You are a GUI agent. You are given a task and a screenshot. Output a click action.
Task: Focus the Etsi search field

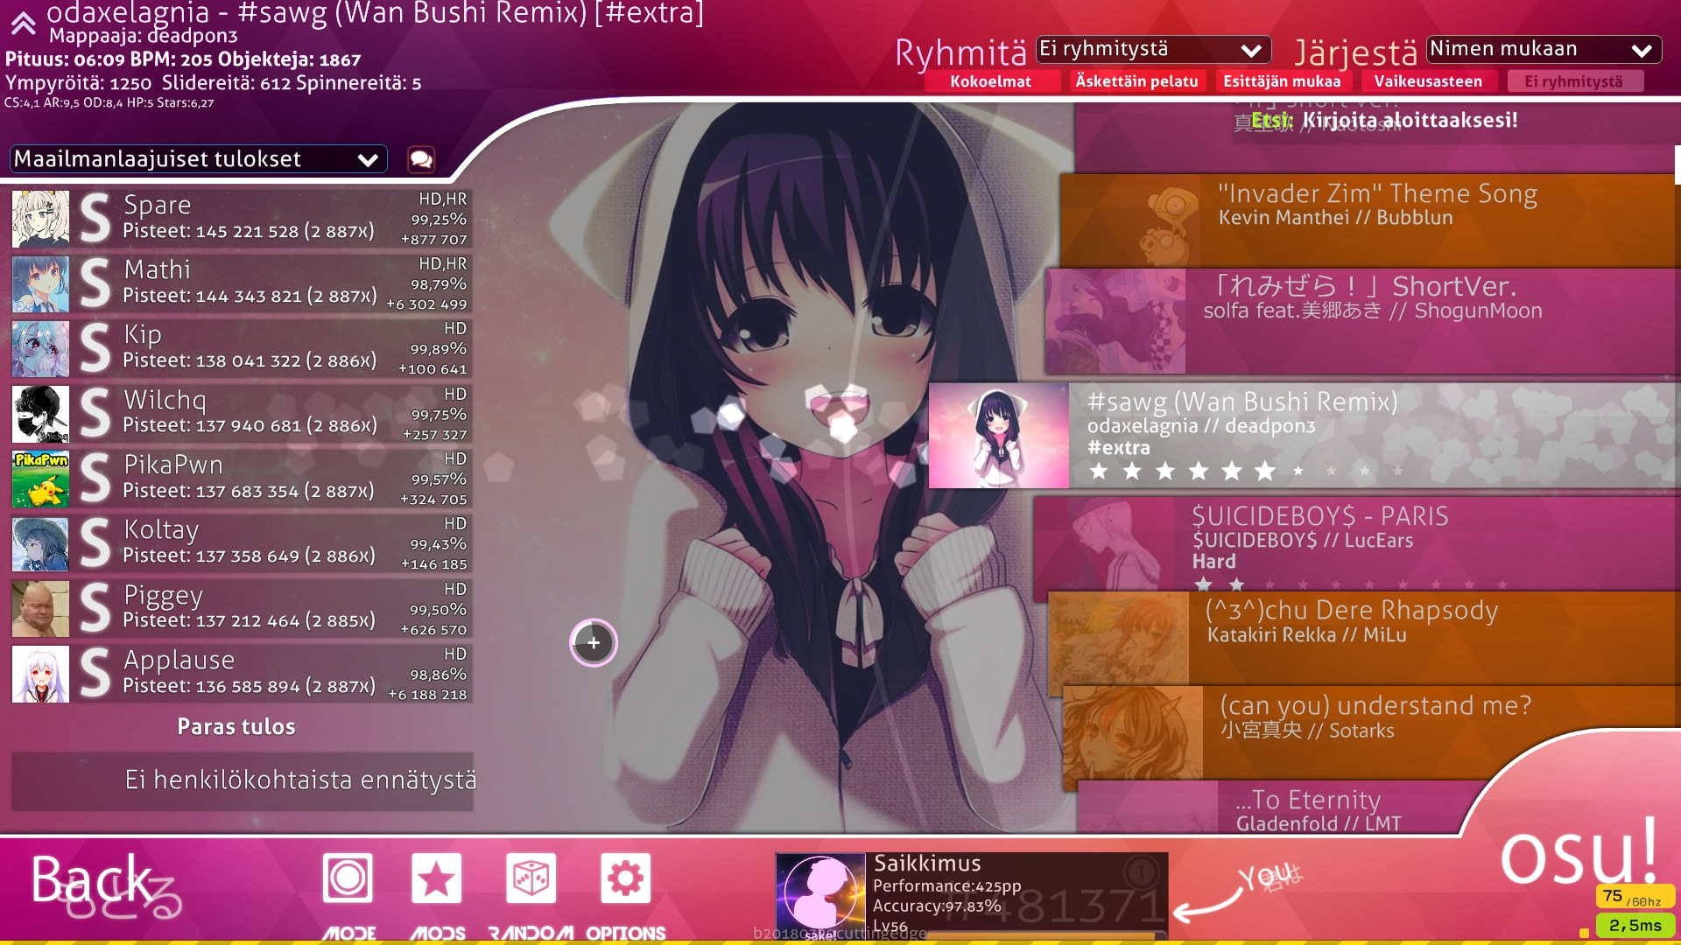(1383, 121)
